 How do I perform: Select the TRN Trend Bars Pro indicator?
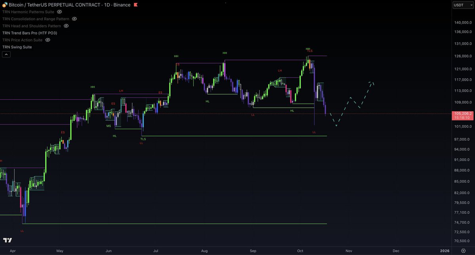(x=29, y=33)
